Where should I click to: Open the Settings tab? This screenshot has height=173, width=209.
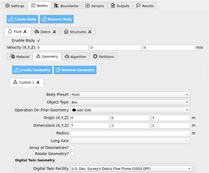coord(15,6)
